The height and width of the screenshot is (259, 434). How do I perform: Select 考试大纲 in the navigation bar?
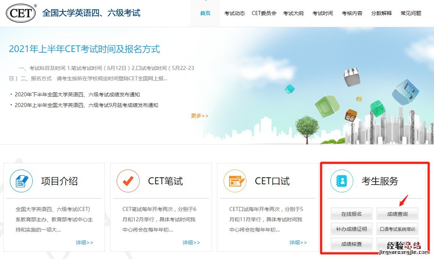[293, 13]
